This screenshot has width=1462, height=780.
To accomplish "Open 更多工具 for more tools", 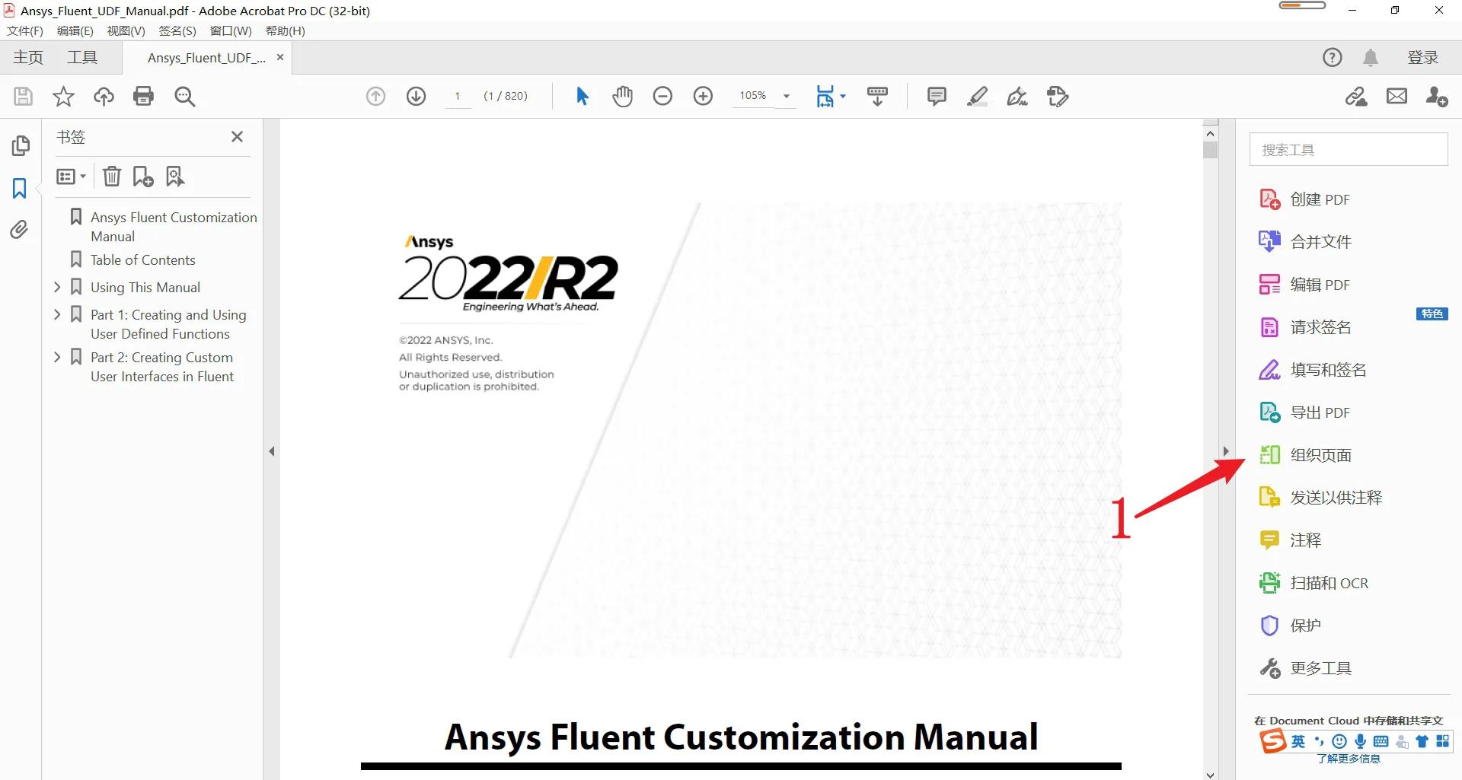I will 1305,668.
